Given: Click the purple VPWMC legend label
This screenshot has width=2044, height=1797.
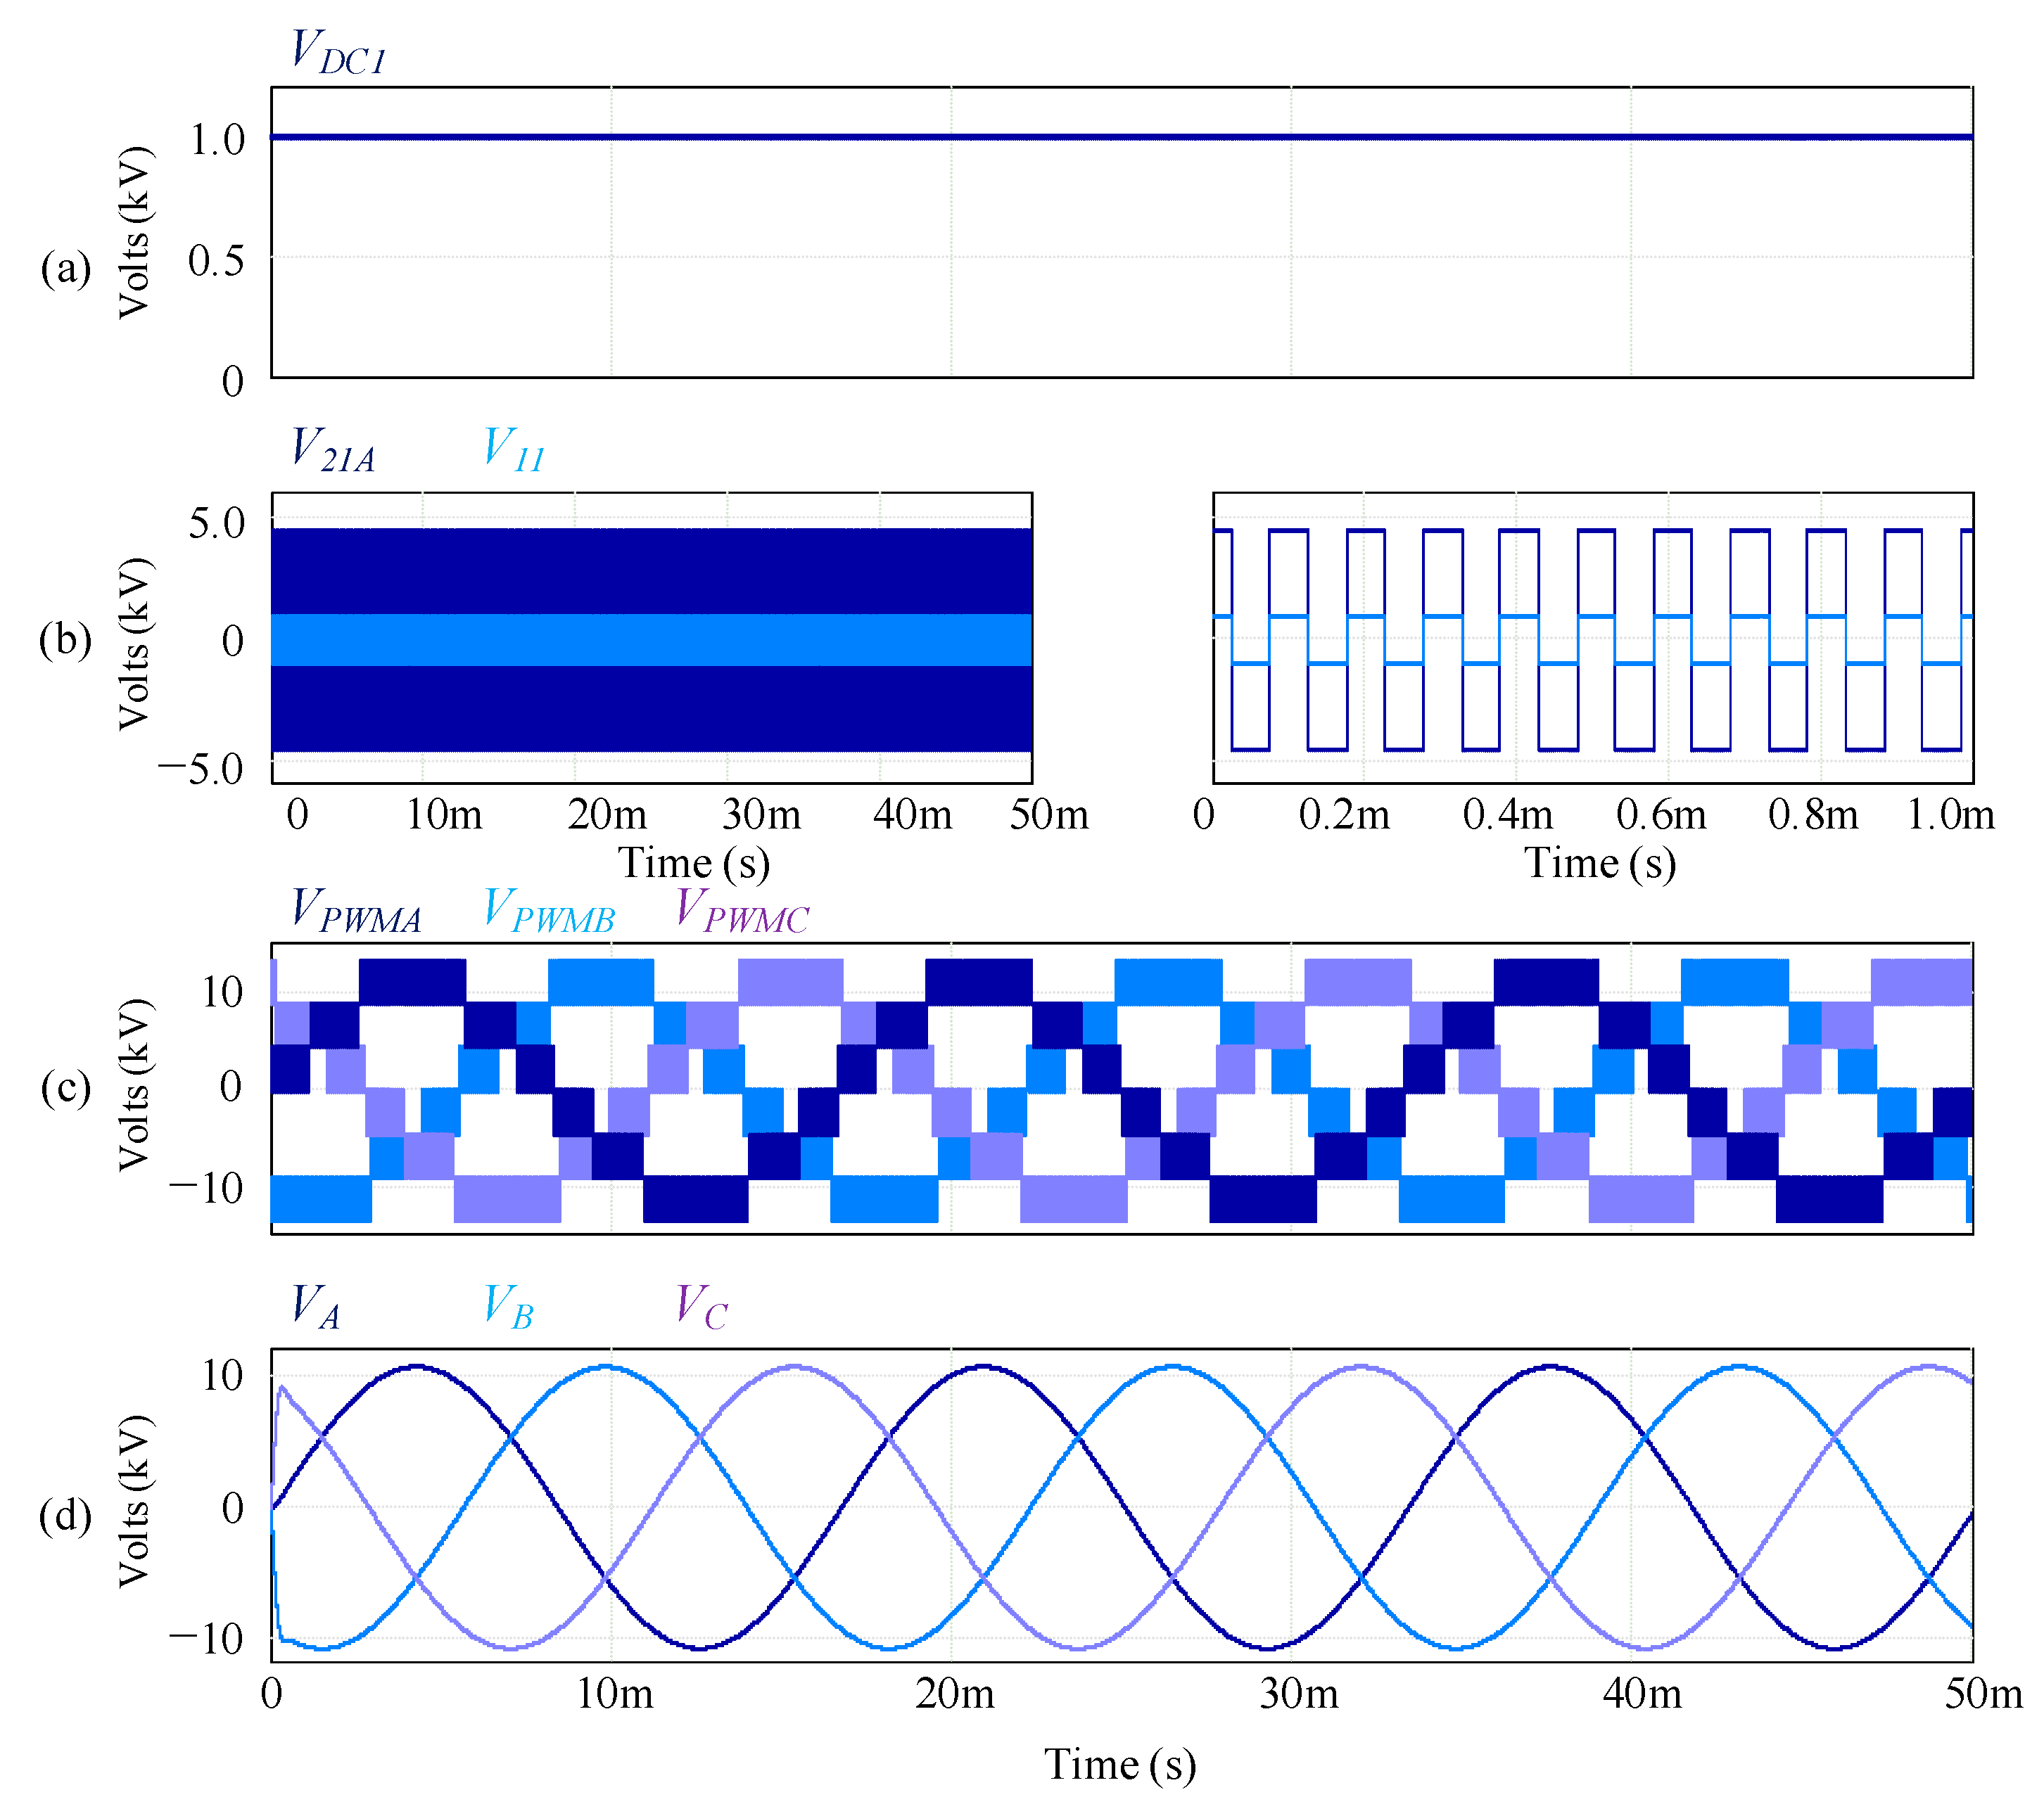Looking at the screenshot, I should coord(742,911).
